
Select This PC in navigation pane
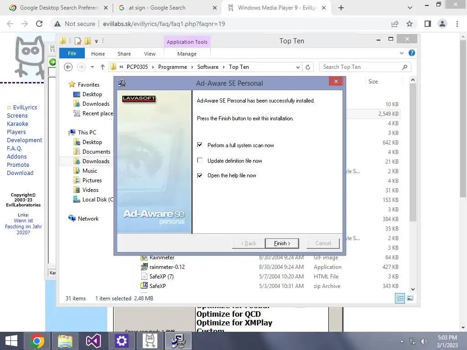87,133
